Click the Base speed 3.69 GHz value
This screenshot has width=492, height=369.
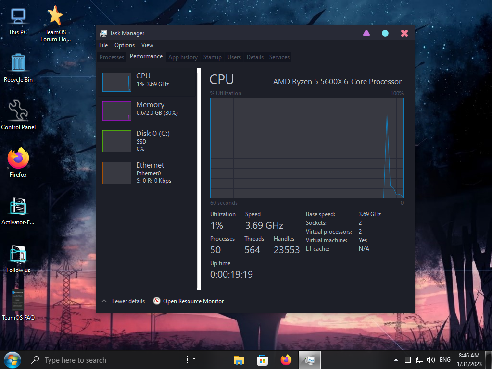[x=370, y=214]
